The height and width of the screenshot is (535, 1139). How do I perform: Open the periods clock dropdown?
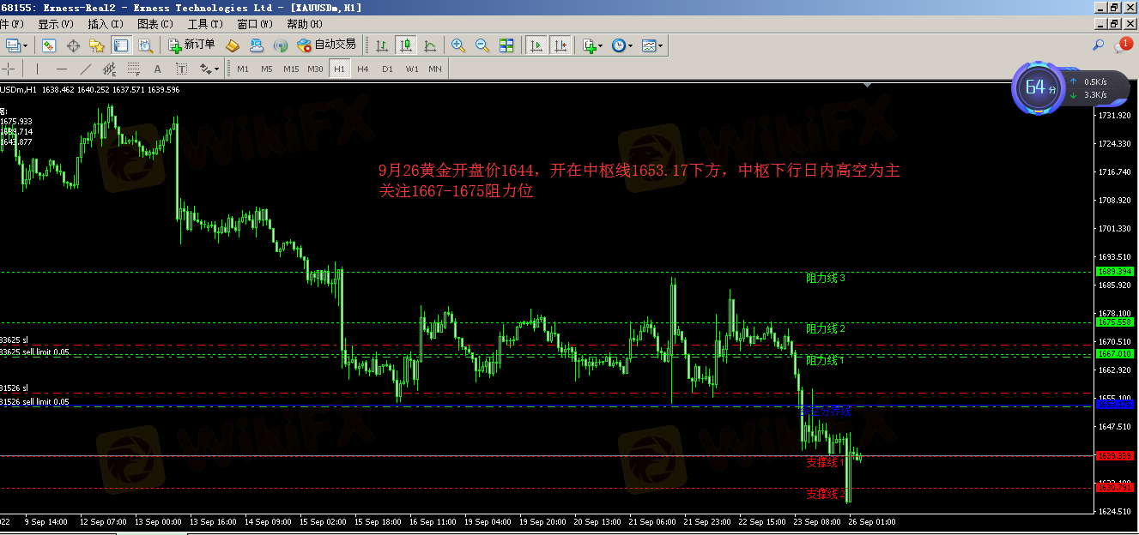click(622, 45)
